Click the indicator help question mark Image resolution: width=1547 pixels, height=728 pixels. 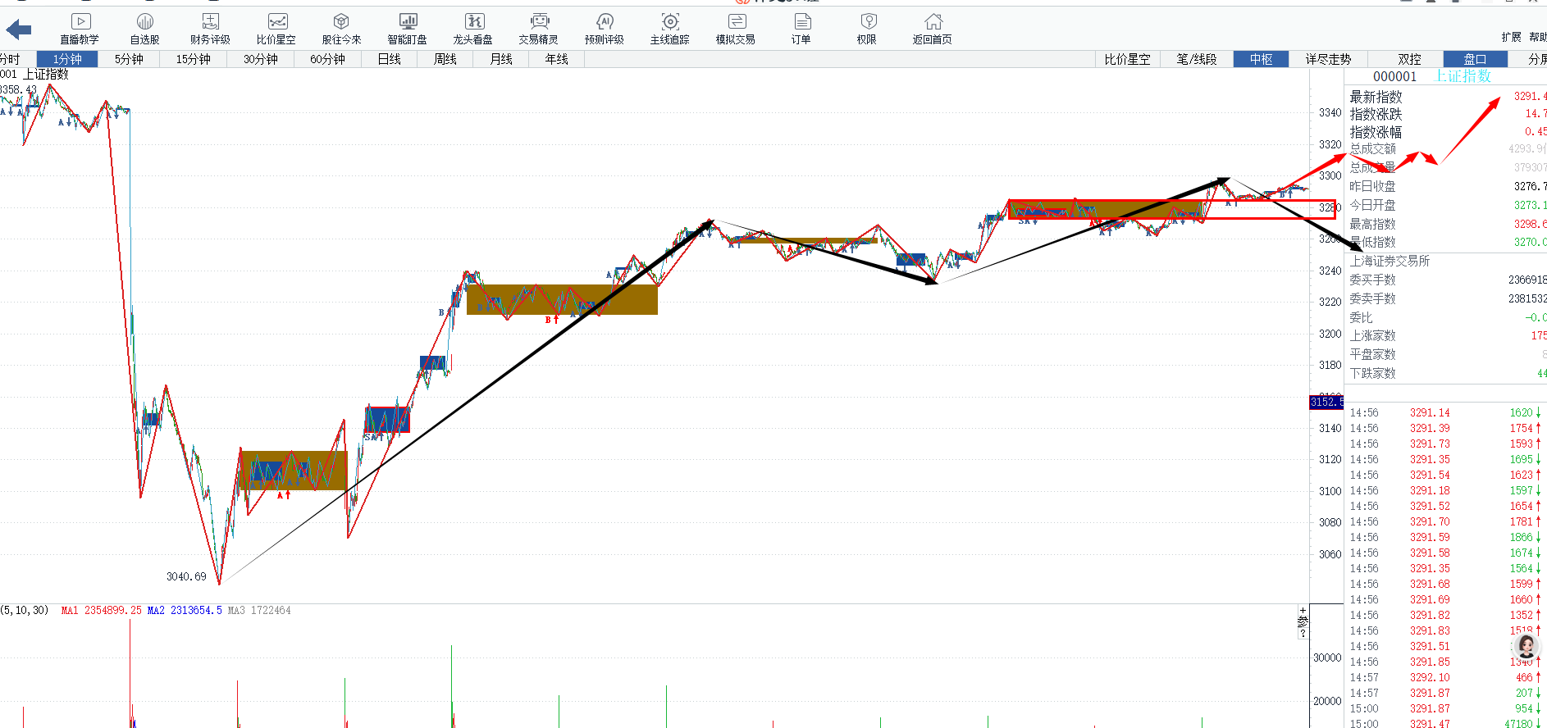(1303, 634)
